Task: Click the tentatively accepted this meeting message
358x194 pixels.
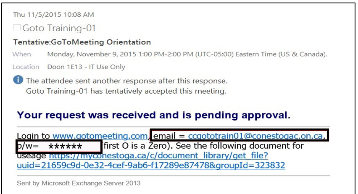Action: tap(126, 91)
